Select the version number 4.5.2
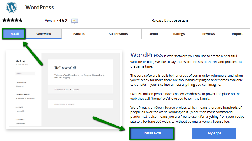This screenshot has width=252, height=141. [63, 21]
